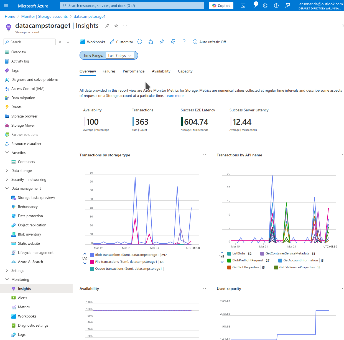The width and height of the screenshot is (344, 340).
Task: Open the more options ellipsis beside title
Action: pos(125,26)
